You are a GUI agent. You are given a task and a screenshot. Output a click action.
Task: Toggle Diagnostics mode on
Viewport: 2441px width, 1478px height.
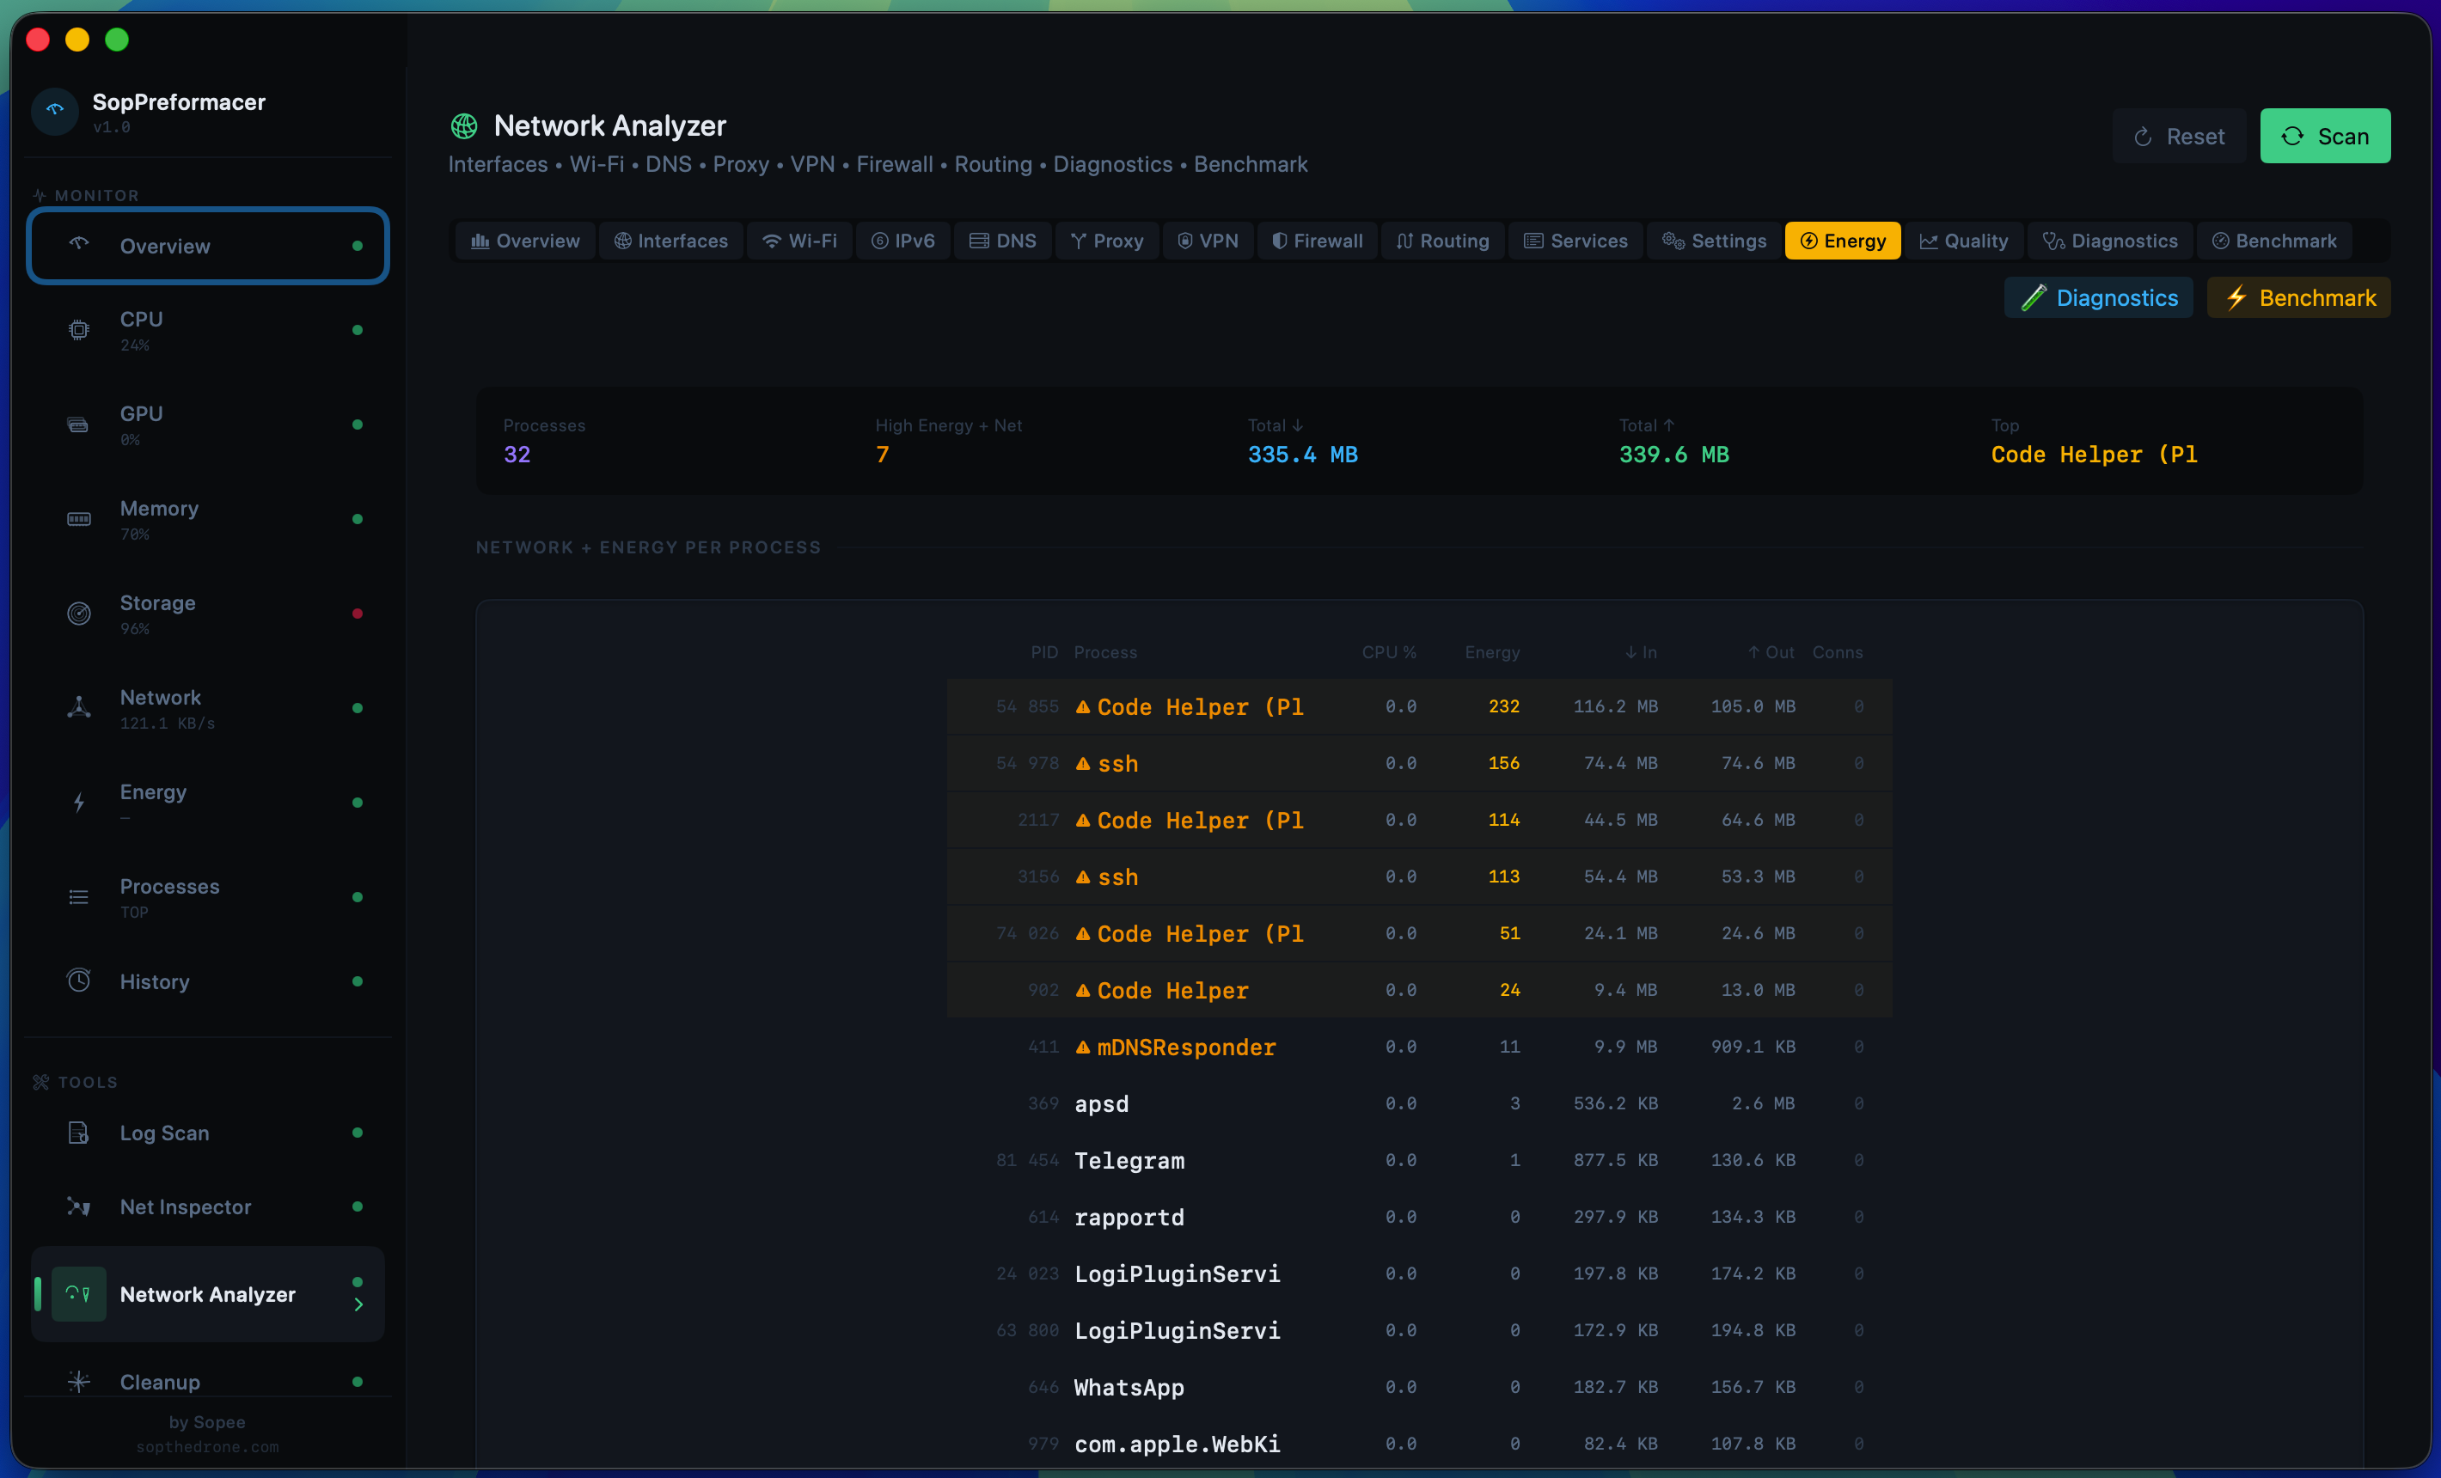(x=2098, y=297)
